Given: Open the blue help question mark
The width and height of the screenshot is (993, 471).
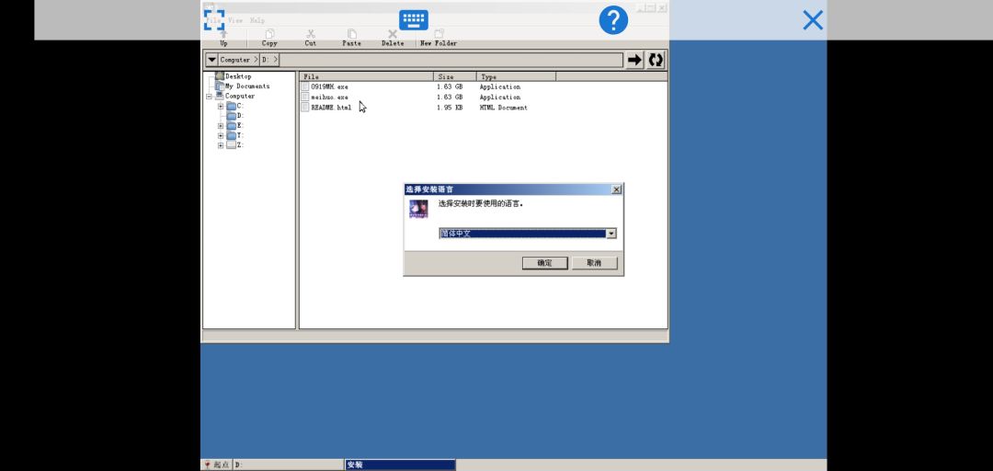Looking at the screenshot, I should tap(613, 20).
